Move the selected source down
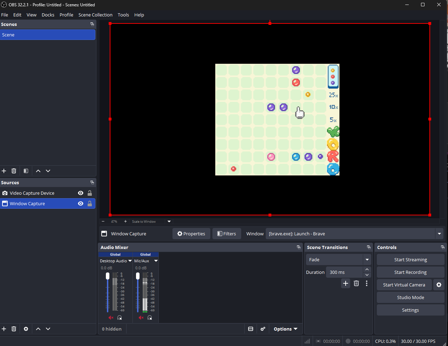 tap(48, 329)
